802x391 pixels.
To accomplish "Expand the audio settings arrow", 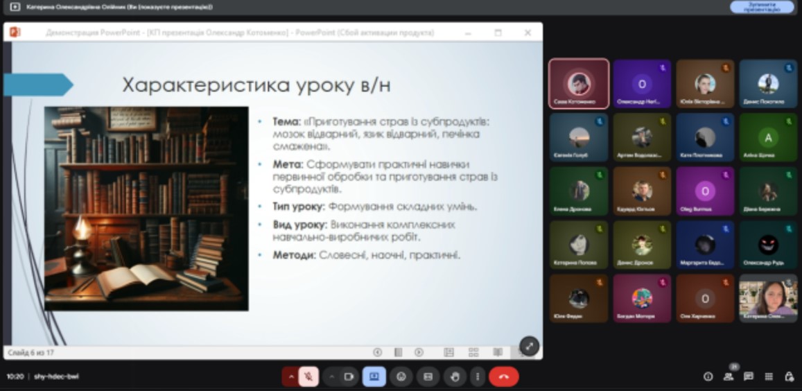I will tap(291, 376).
